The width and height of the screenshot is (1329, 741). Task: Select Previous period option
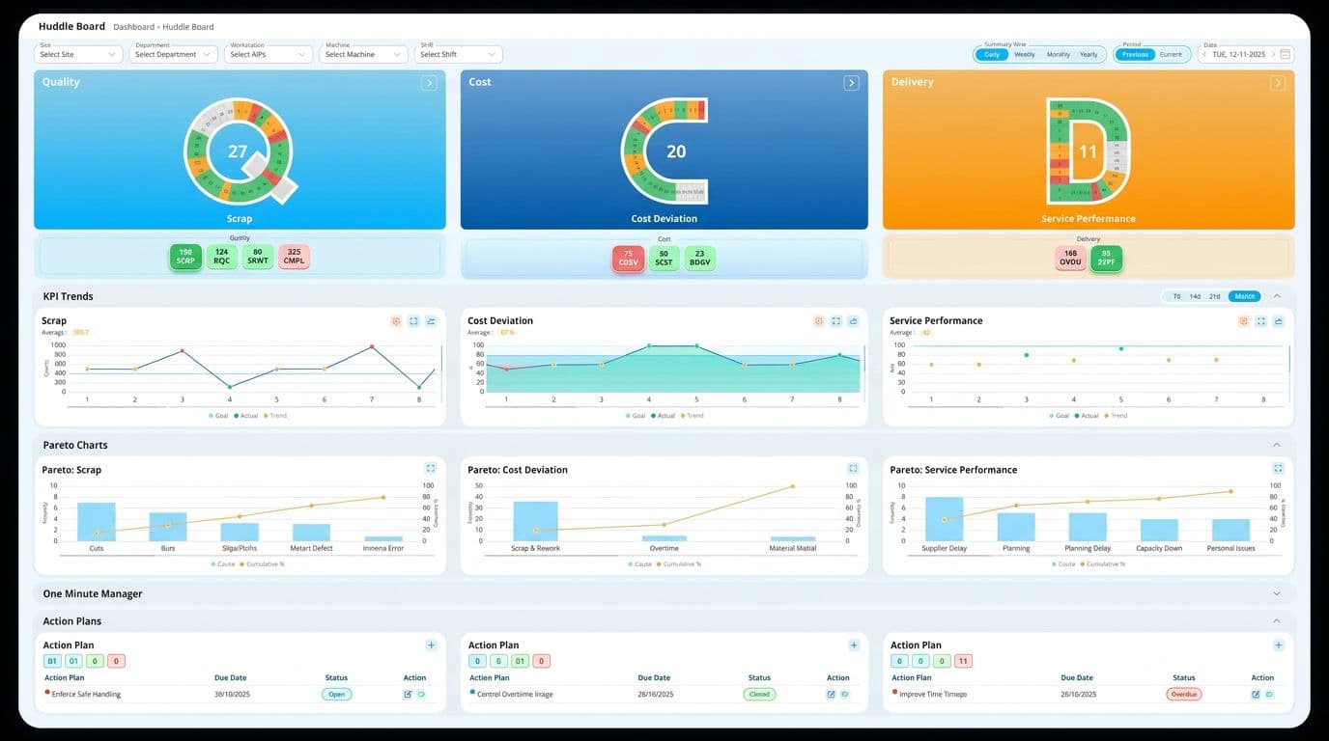point(1136,55)
